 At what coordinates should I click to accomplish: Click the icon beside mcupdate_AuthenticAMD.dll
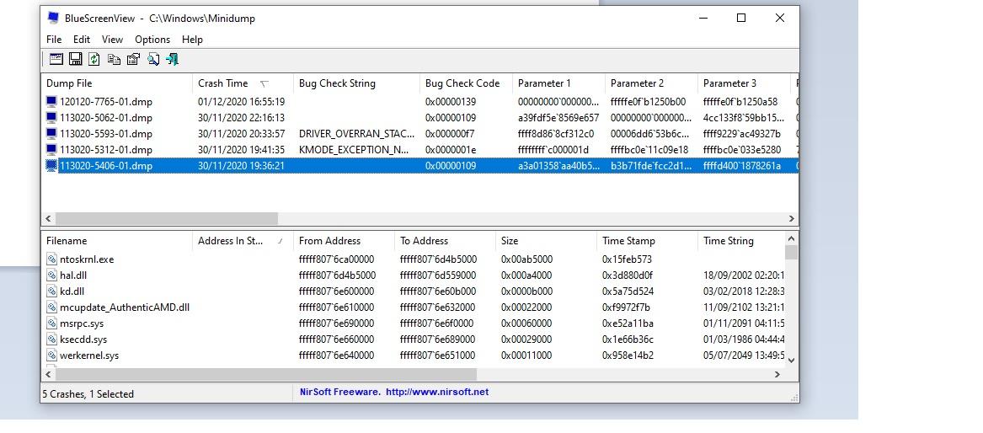pyautogui.click(x=51, y=307)
